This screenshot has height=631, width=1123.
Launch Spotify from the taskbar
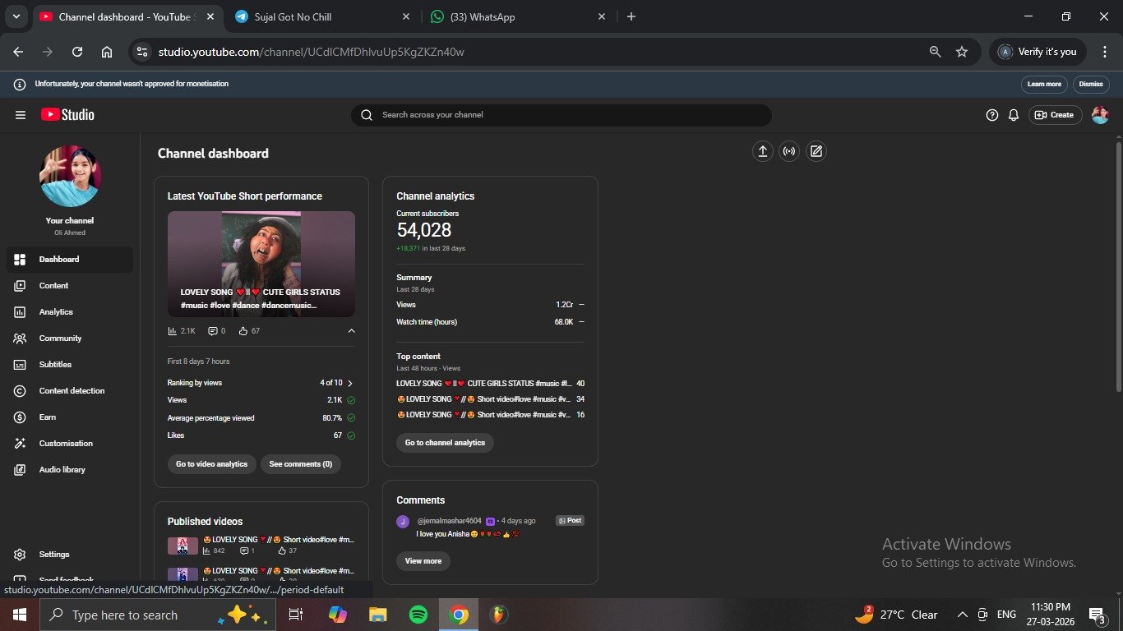tap(418, 615)
